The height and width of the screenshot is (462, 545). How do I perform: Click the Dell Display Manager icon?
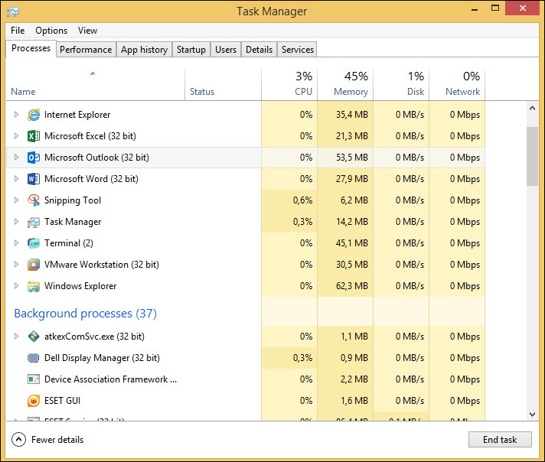click(x=34, y=358)
